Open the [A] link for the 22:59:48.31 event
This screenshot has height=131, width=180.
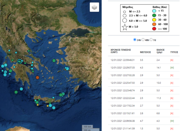[172, 60]
